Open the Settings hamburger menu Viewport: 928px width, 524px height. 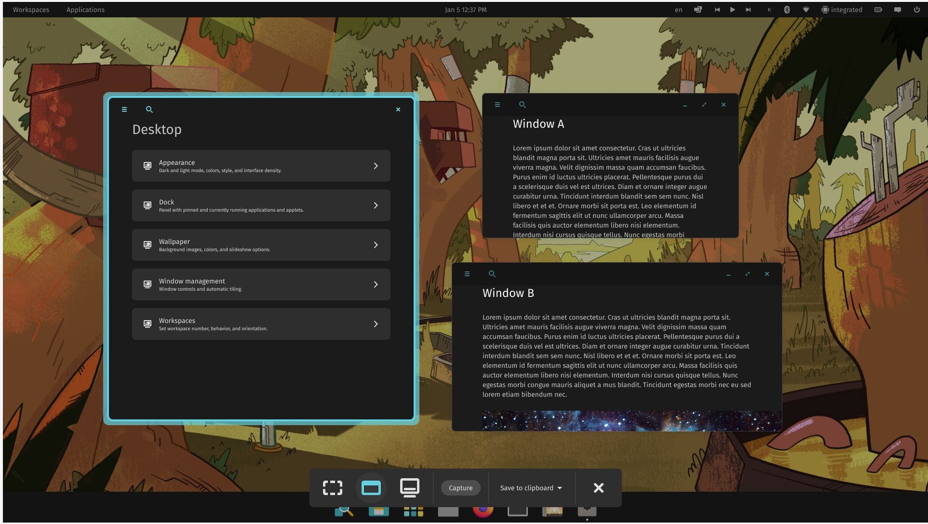tap(124, 109)
